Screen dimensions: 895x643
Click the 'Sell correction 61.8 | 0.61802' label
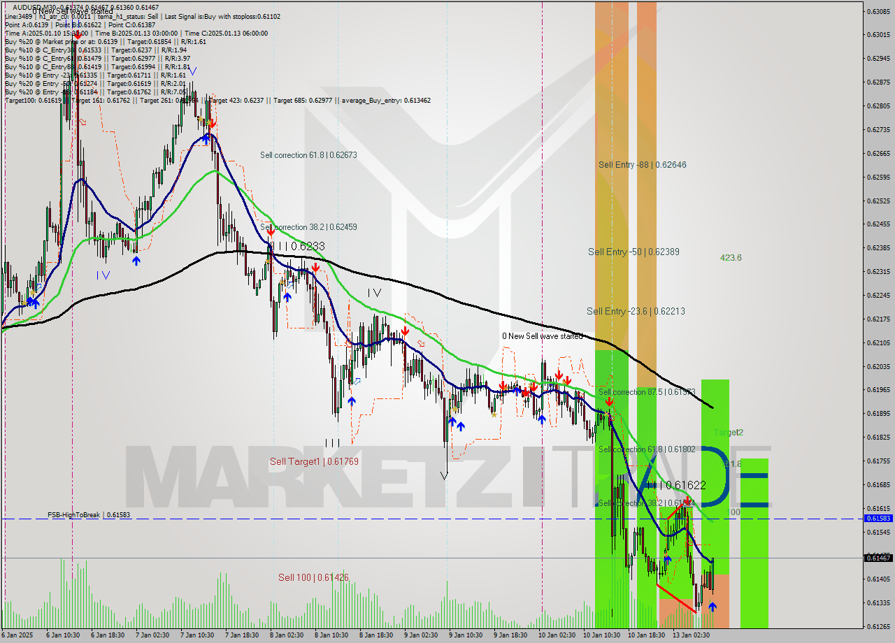click(x=647, y=449)
